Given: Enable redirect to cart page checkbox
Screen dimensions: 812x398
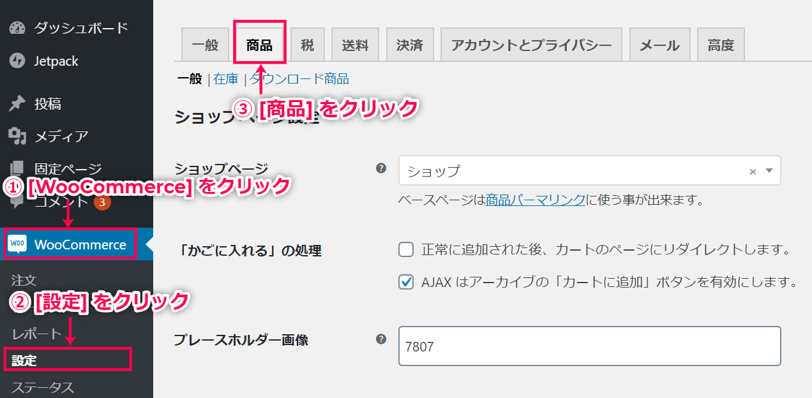Looking at the screenshot, I should click(406, 249).
